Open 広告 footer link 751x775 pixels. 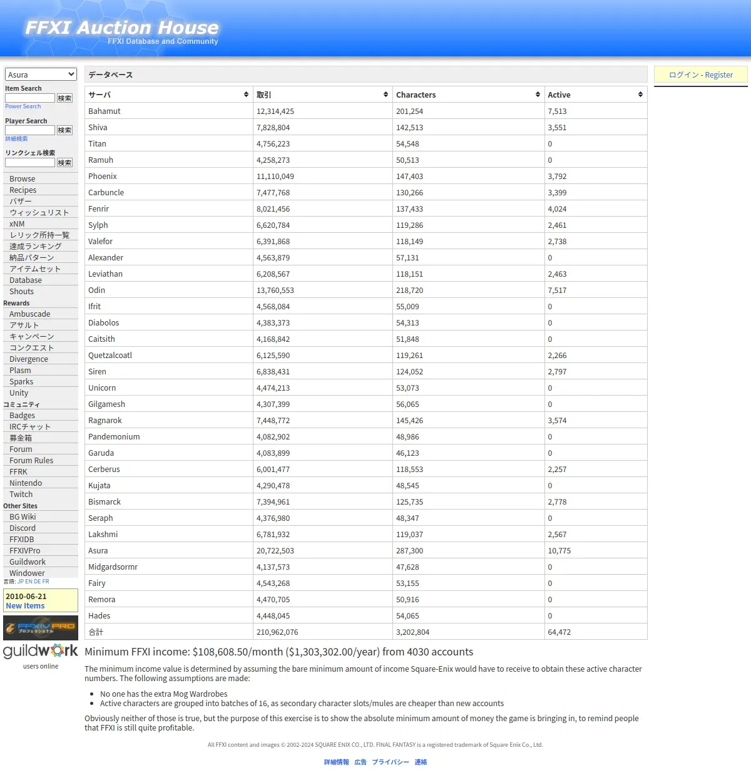pos(360,762)
